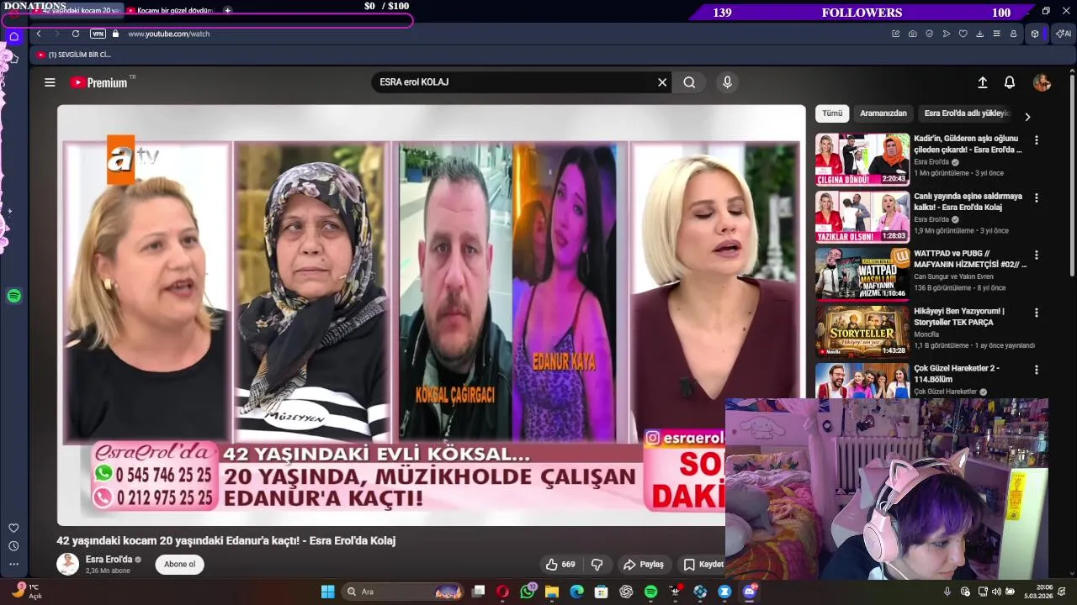Open the browser AI assistant button
1077x605 pixels.
pos(1064,34)
